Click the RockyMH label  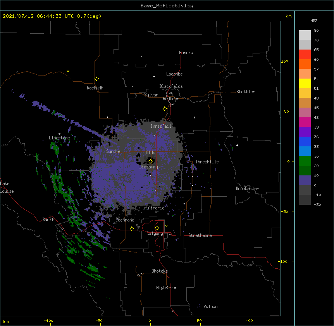(x=95, y=88)
